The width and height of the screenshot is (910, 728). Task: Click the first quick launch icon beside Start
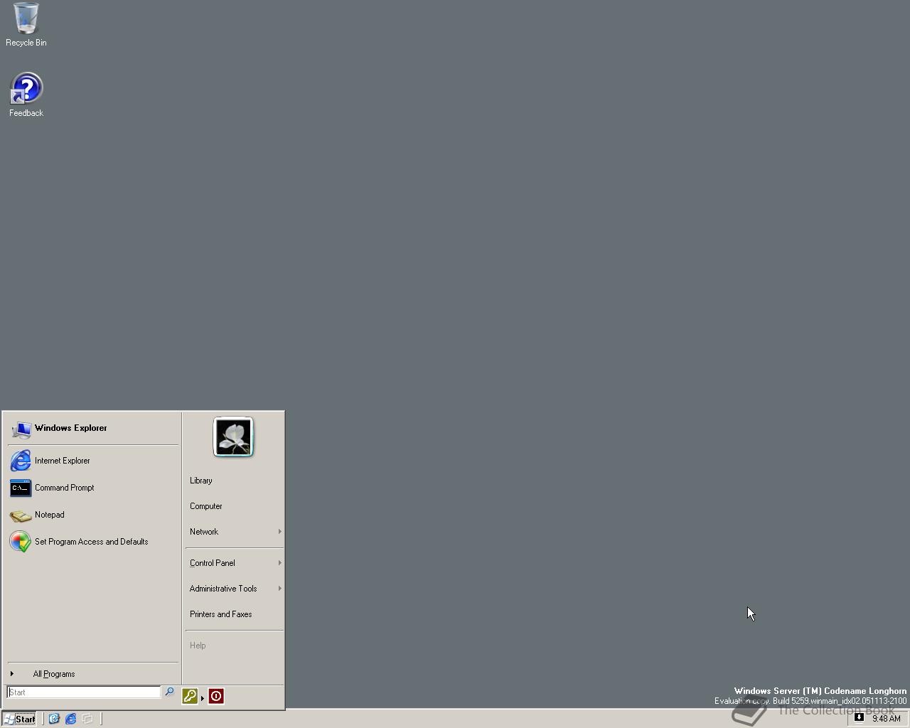click(54, 719)
